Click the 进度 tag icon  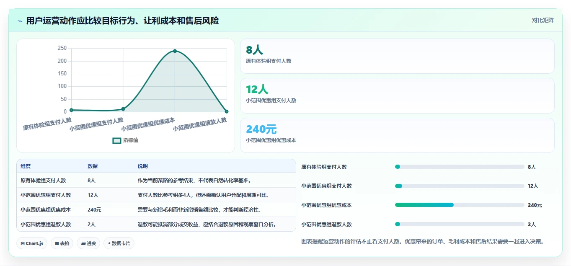(83, 243)
